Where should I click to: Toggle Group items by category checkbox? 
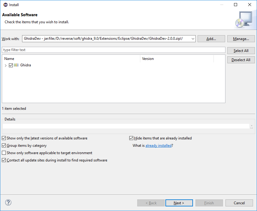click(4, 146)
